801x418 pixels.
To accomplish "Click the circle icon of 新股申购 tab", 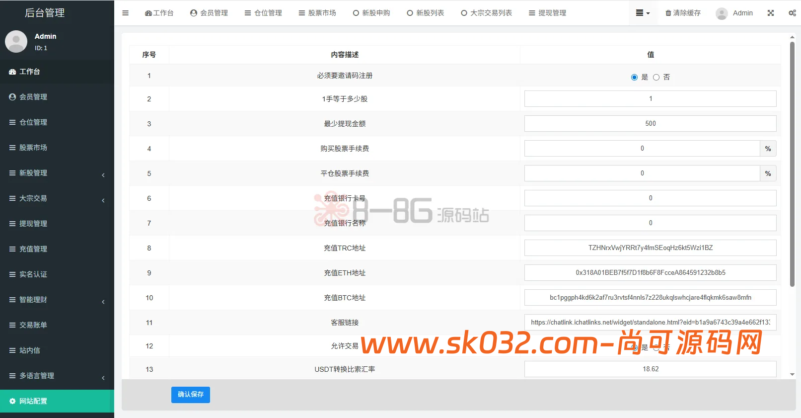I will [356, 13].
